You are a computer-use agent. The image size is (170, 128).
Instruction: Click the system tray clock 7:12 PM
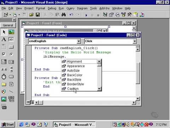pyautogui.click(x=161, y=124)
